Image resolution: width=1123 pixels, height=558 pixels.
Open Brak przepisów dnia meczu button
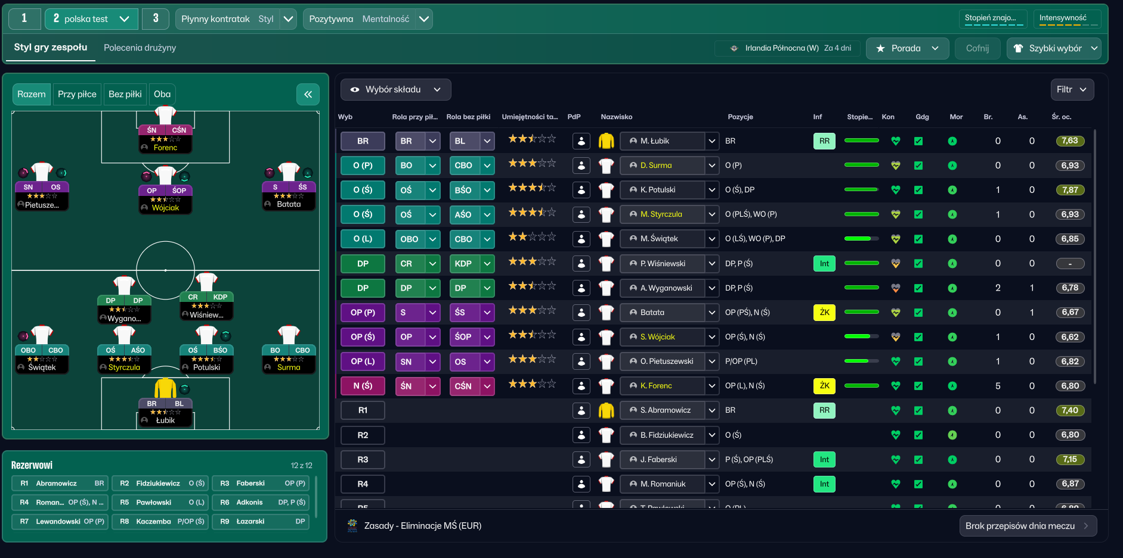point(1028,526)
